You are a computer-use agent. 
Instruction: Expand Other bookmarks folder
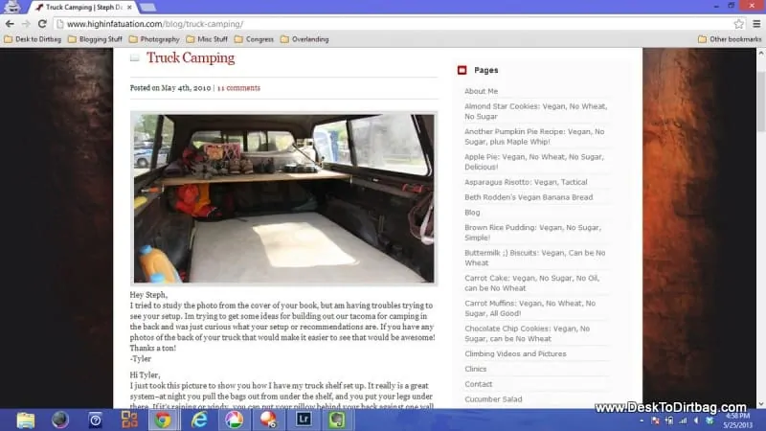click(x=730, y=39)
